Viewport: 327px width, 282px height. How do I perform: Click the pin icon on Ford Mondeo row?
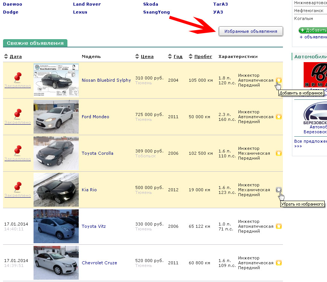point(18,114)
